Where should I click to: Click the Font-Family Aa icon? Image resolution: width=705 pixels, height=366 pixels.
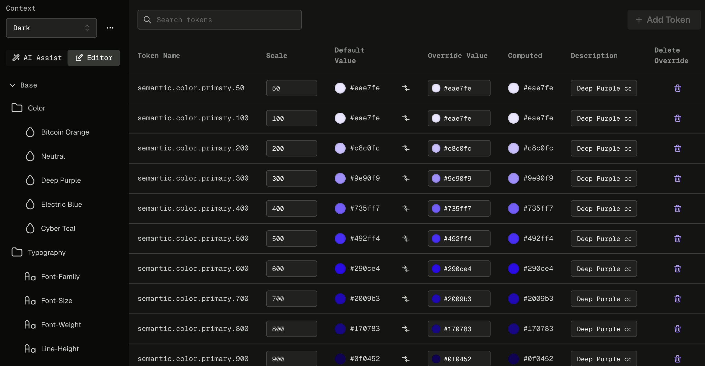pos(30,276)
